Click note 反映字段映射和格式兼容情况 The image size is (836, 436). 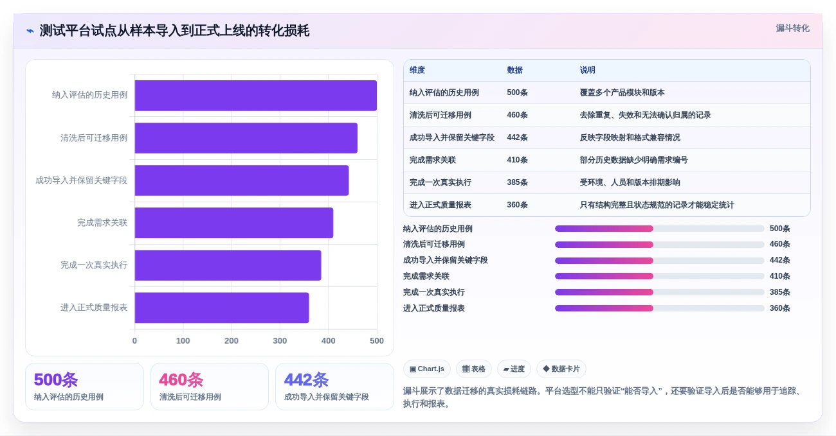(x=630, y=137)
